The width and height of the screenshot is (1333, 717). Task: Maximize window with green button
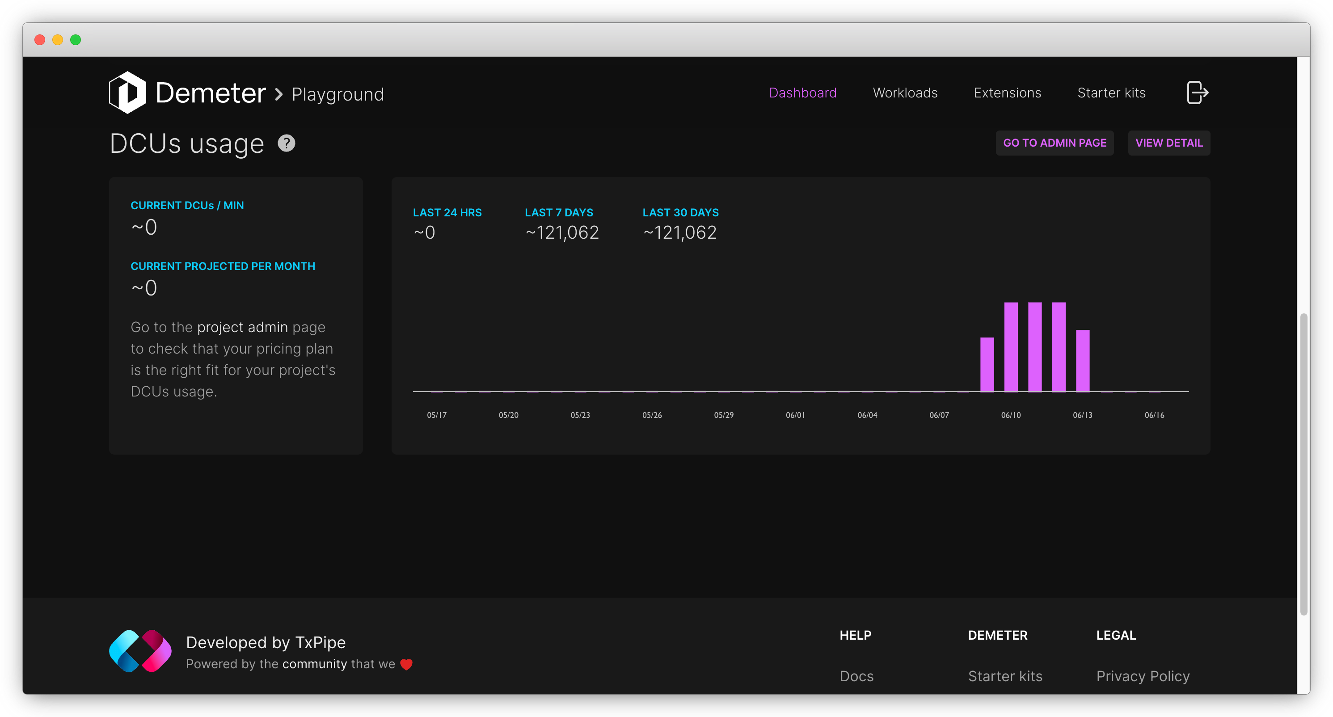tap(76, 40)
